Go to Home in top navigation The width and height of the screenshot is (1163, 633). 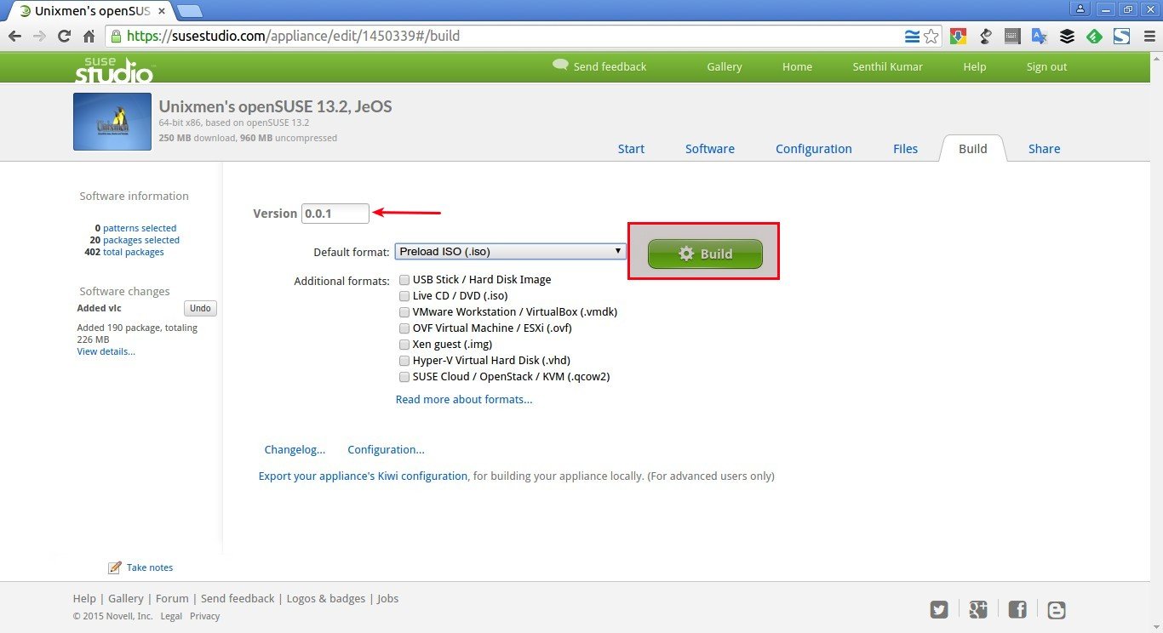pyautogui.click(x=797, y=66)
